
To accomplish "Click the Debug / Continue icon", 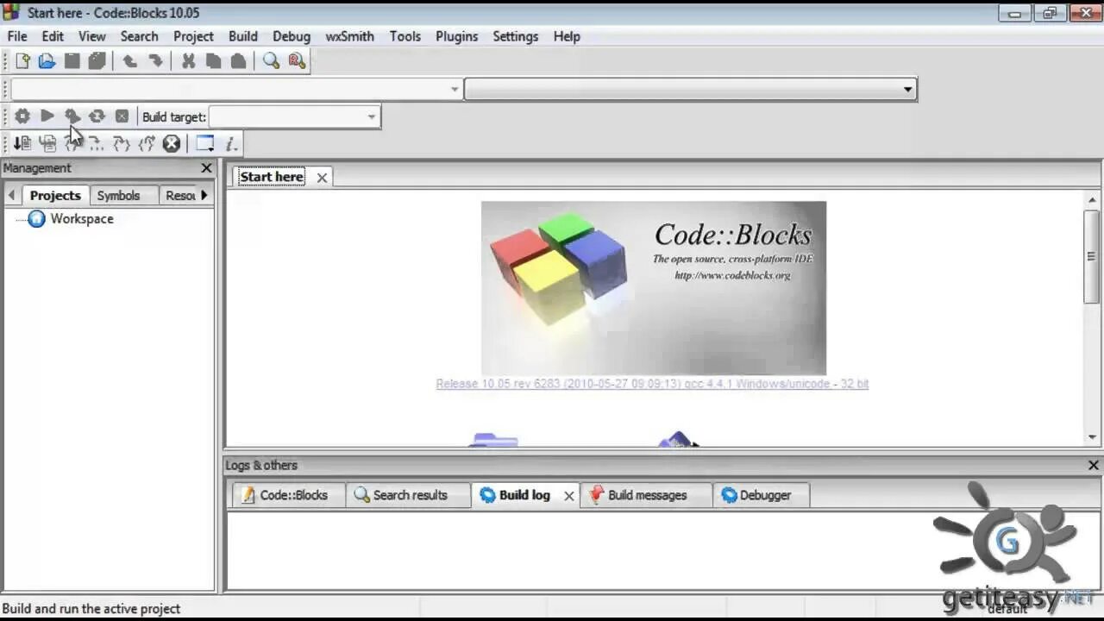I will tap(22, 144).
